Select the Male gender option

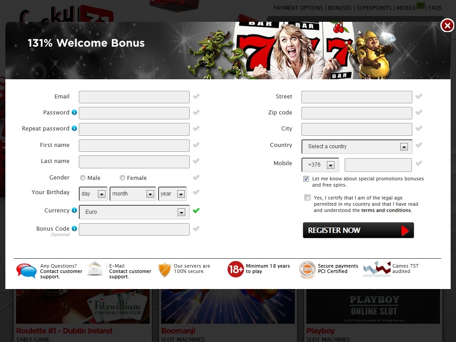tap(83, 178)
